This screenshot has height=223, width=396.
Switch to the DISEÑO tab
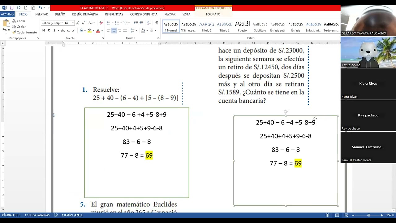tap(60, 14)
